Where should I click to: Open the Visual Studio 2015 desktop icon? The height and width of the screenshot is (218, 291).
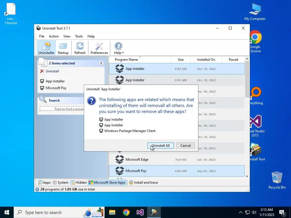coord(257,126)
